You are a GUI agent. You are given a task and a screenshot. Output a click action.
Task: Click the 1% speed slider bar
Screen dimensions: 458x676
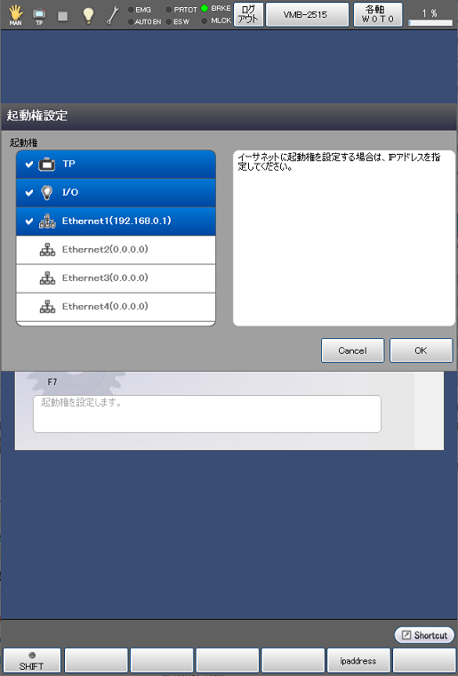point(430,22)
